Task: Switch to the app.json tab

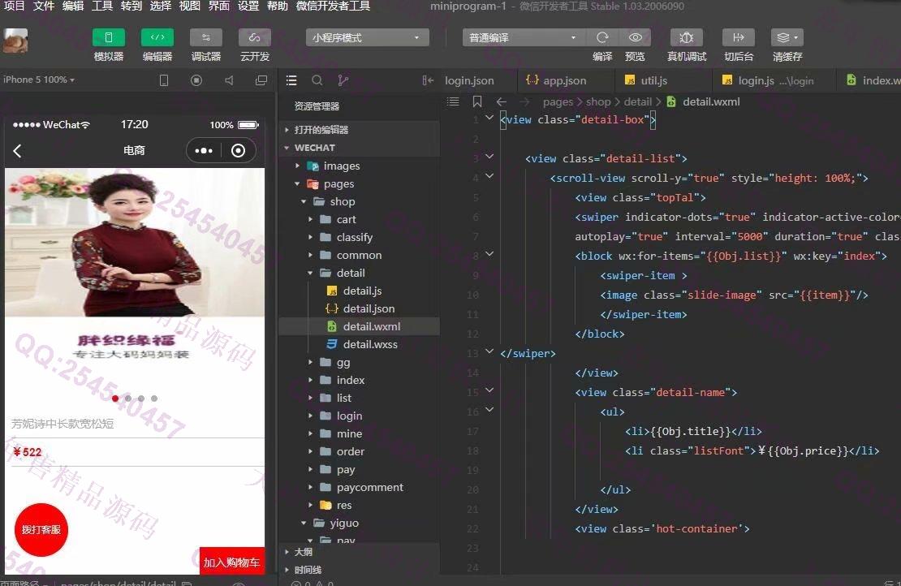Action: click(565, 80)
